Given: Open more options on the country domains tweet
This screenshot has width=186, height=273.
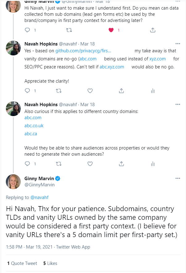Looking at the screenshot, I should point(178,104).
